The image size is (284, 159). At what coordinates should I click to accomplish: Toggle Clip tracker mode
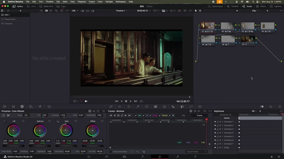click(183, 115)
